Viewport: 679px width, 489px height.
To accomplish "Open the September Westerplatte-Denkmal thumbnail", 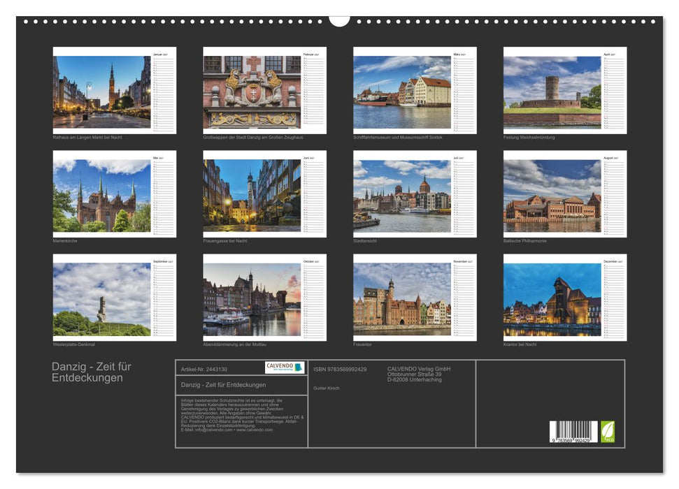I will tap(114, 298).
